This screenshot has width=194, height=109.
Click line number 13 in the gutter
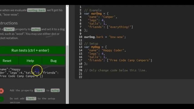coord(81,47)
